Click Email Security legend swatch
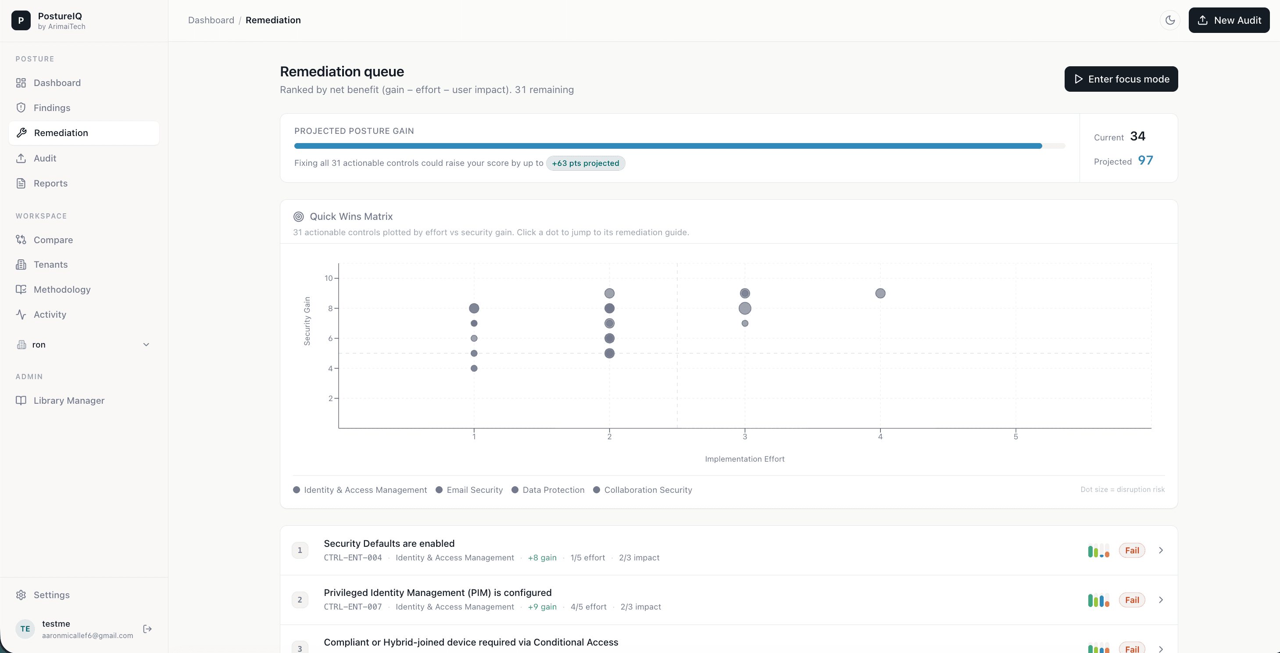Screen dimensions: 1280x653 (439, 489)
